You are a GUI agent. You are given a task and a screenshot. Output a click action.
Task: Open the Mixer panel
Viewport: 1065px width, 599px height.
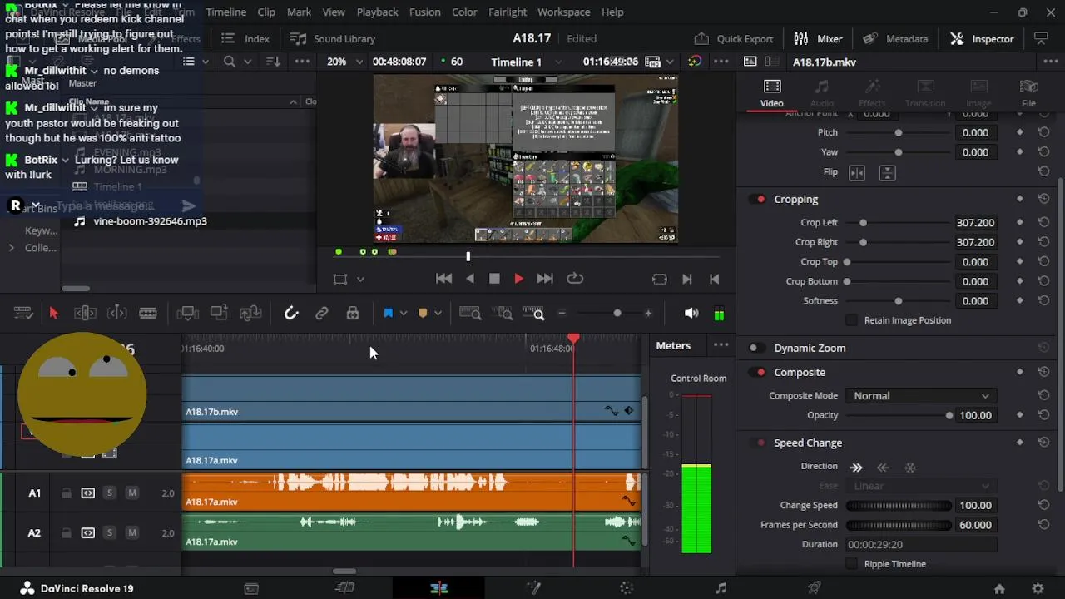tap(818, 38)
